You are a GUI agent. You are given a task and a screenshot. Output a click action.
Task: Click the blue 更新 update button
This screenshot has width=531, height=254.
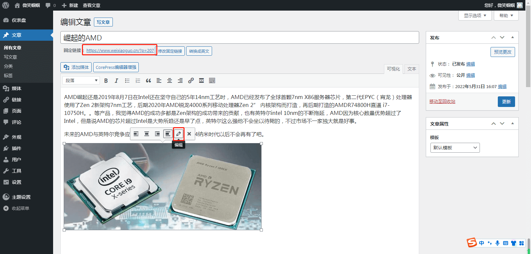[x=506, y=102]
